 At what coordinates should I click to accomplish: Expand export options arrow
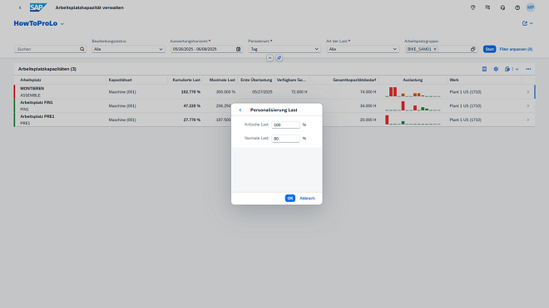click(517, 69)
